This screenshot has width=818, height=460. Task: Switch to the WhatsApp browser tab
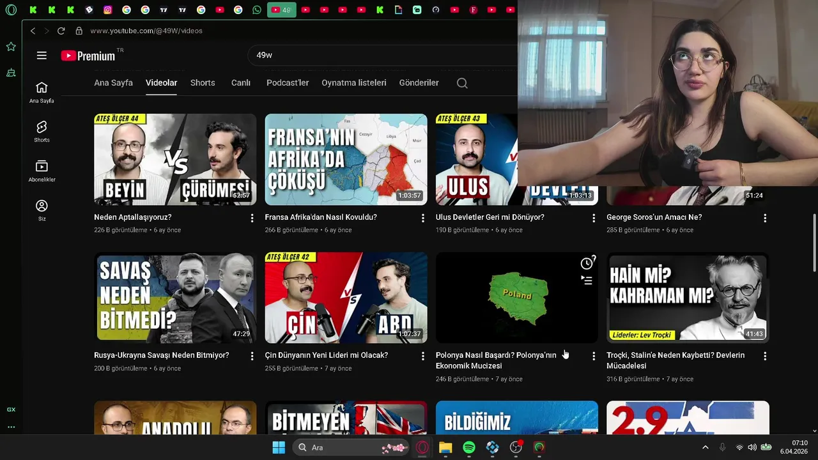pos(257,10)
